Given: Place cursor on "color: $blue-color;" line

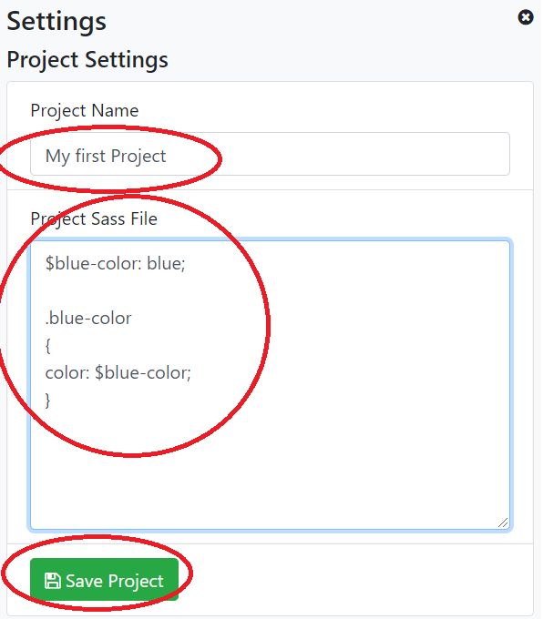Looking at the screenshot, I should tap(118, 372).
